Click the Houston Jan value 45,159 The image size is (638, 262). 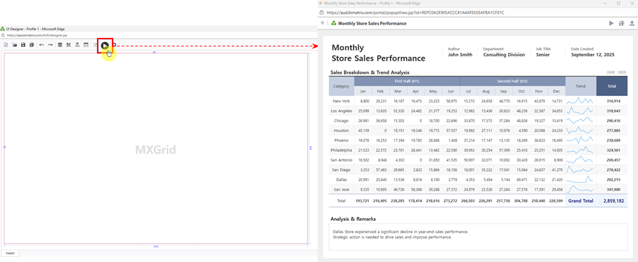pos(364,131)
